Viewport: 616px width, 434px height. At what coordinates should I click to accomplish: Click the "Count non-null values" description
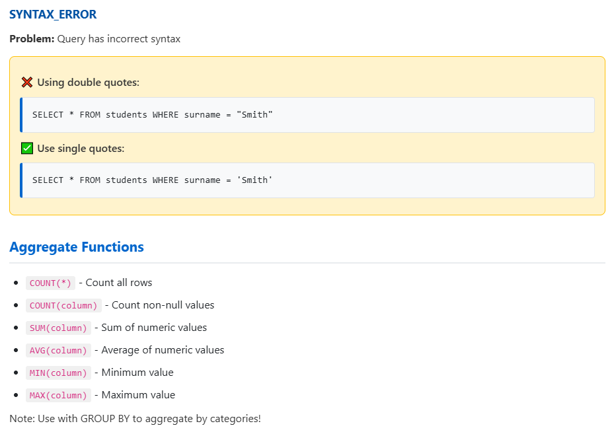click(x=163, y=305)
